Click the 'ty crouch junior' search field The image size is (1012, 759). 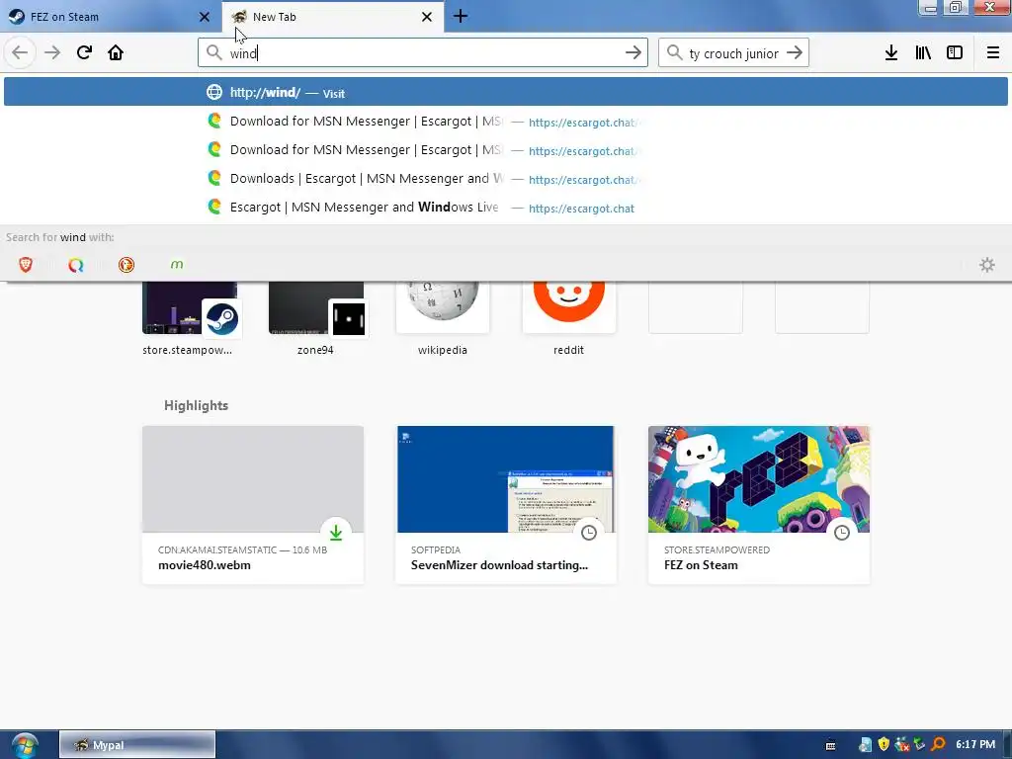point(733,53)
